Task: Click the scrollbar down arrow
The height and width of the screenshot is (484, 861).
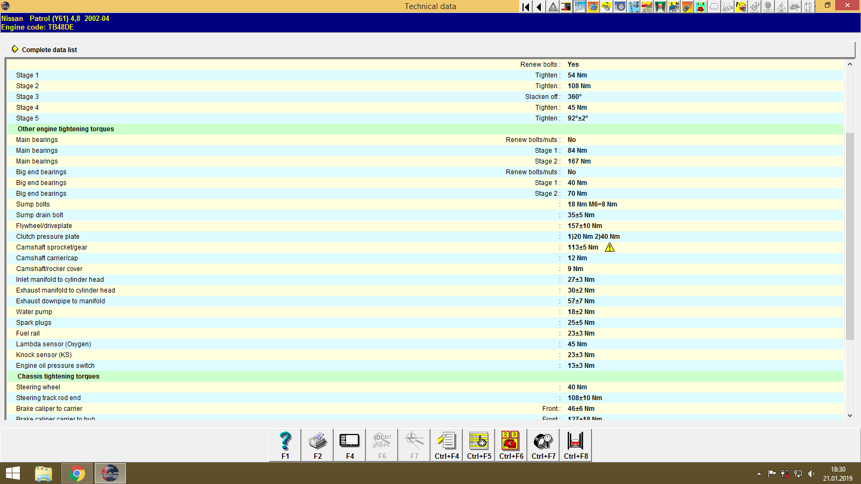Action: click(x=851, y=415)
